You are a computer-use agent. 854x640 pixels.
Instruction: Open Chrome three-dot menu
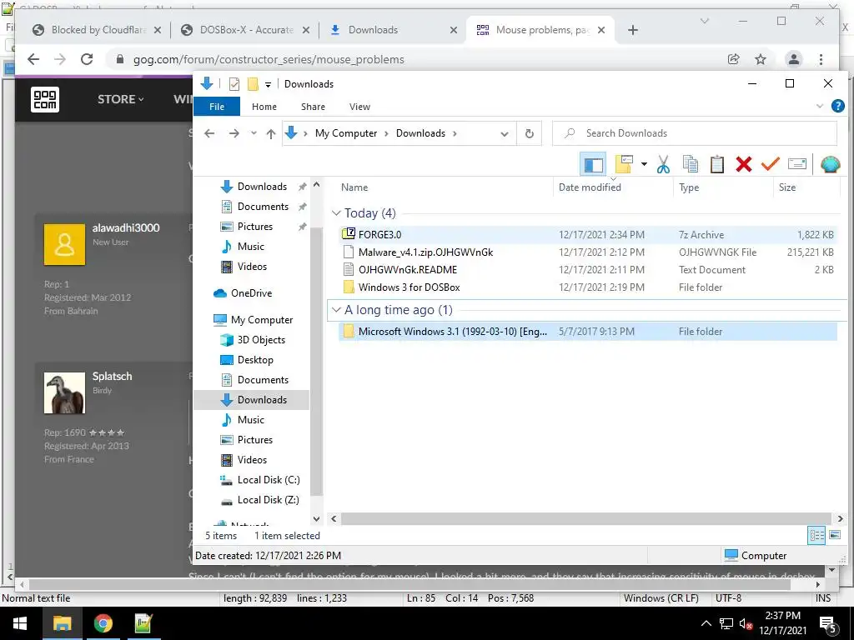click(x=821, y=59)
